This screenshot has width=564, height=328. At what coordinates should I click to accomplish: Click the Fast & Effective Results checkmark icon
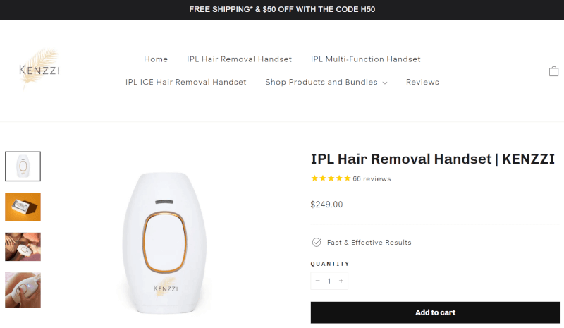click(x=317, y=243)
